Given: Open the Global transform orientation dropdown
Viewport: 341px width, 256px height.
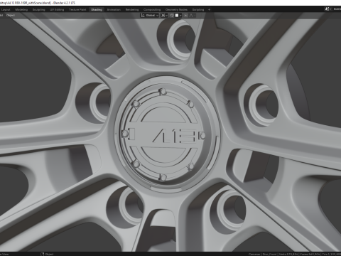Looking at the screenshot, I should (150, 16).
